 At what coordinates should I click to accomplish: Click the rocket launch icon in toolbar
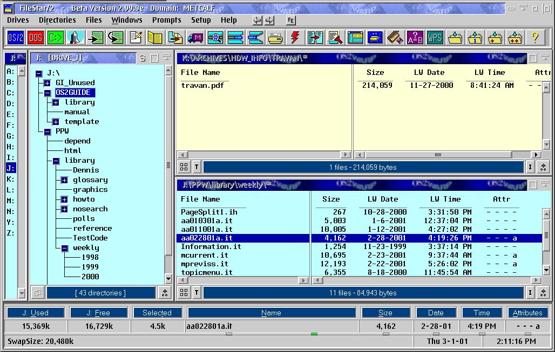pyautogui.click(x=76, y=37)
